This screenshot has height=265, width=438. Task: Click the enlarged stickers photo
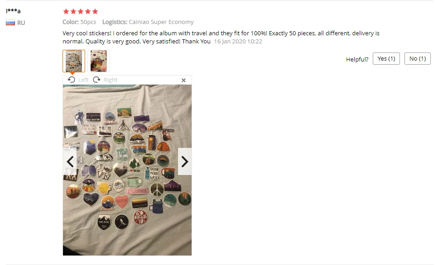[127, 170]
